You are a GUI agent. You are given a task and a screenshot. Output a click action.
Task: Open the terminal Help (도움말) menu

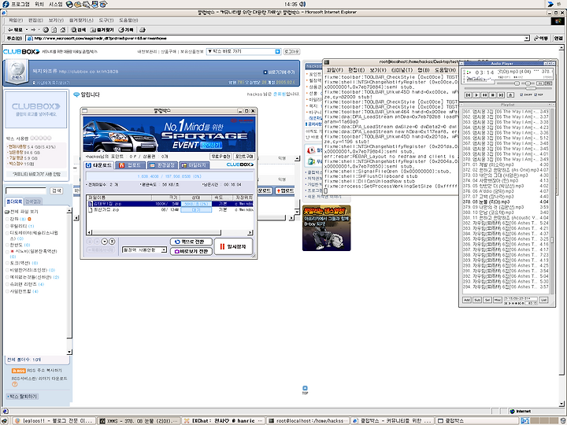coord(445,70)
